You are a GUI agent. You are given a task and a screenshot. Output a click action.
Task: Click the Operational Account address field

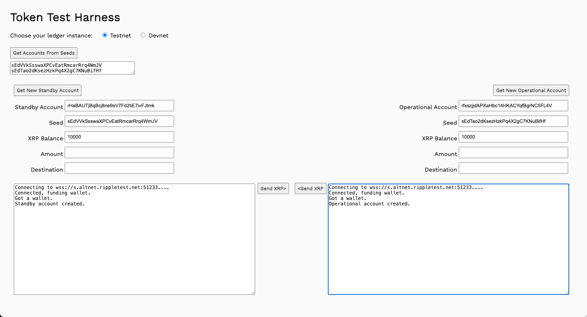(513, 106)
